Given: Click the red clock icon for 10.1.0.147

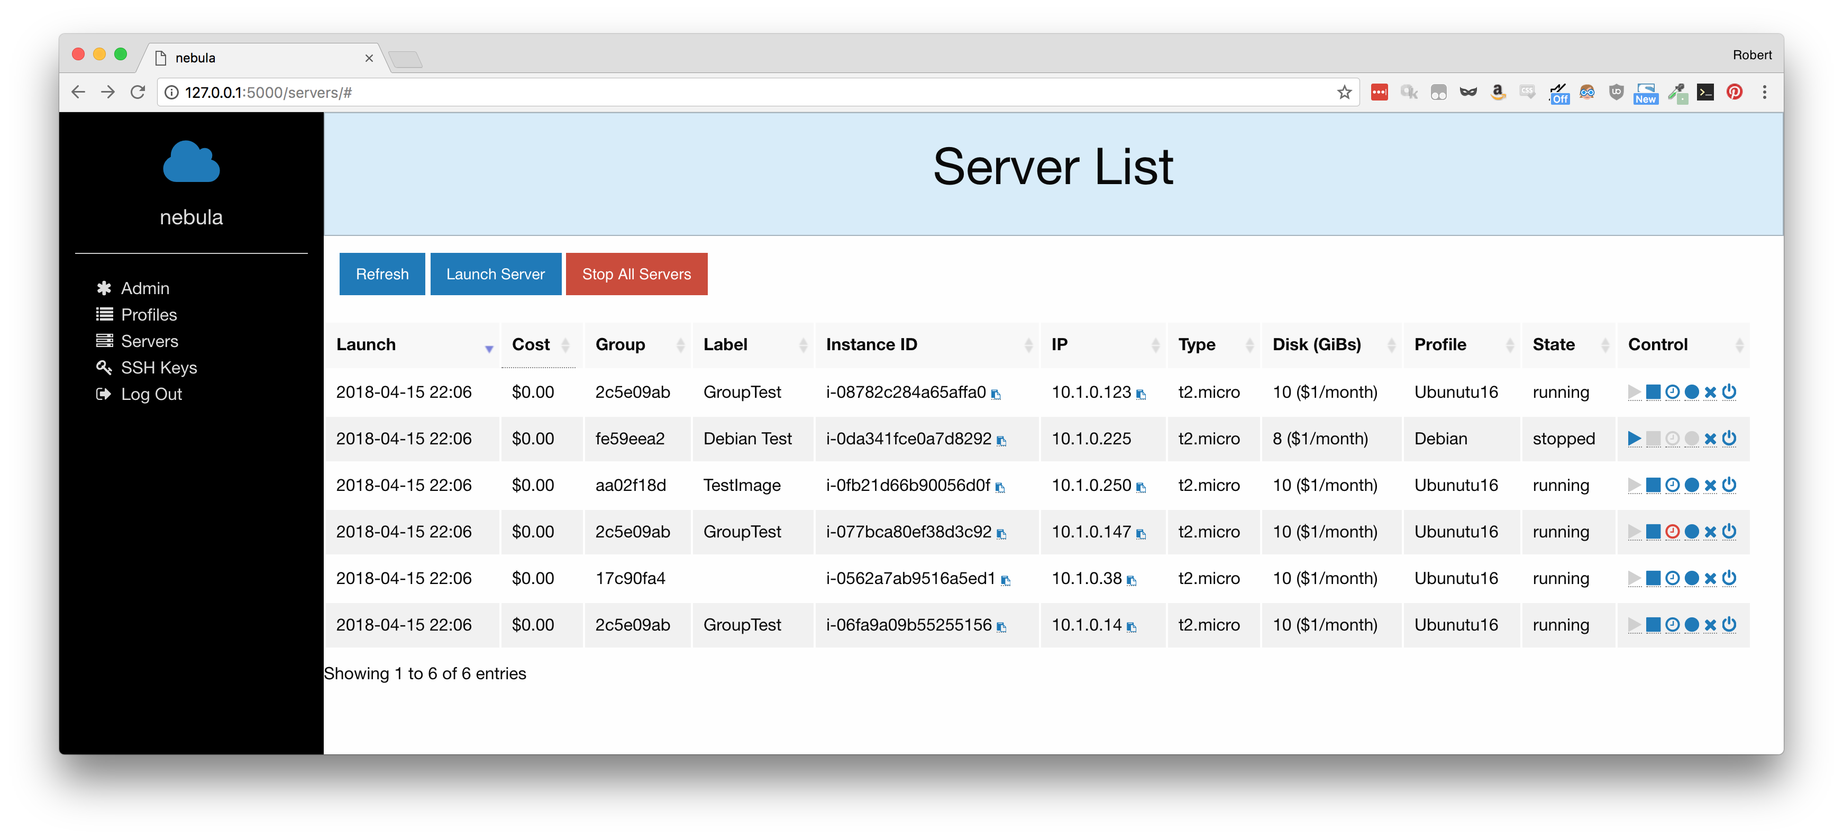Looking at the screenshot, I should [1672, 532].
